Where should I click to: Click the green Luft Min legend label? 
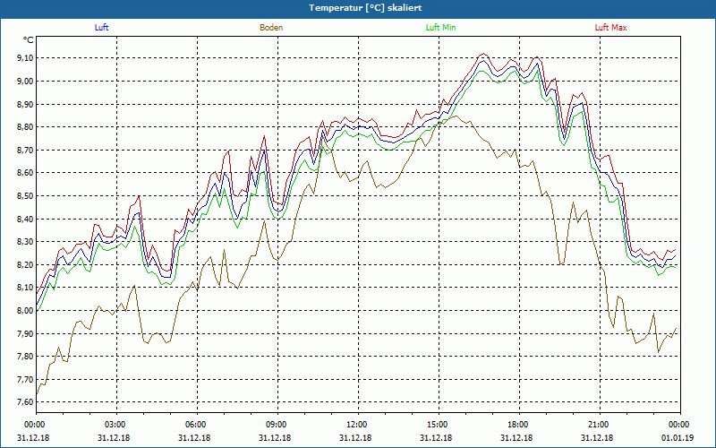[x=440, y=28]
